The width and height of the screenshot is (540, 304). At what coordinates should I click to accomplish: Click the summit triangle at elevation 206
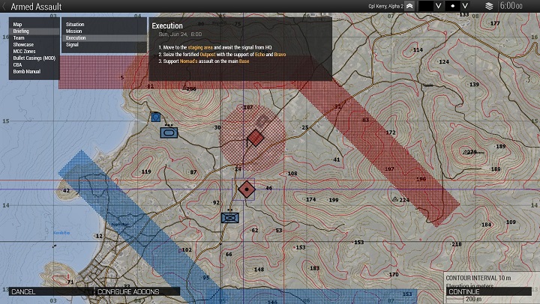(184, 88)
